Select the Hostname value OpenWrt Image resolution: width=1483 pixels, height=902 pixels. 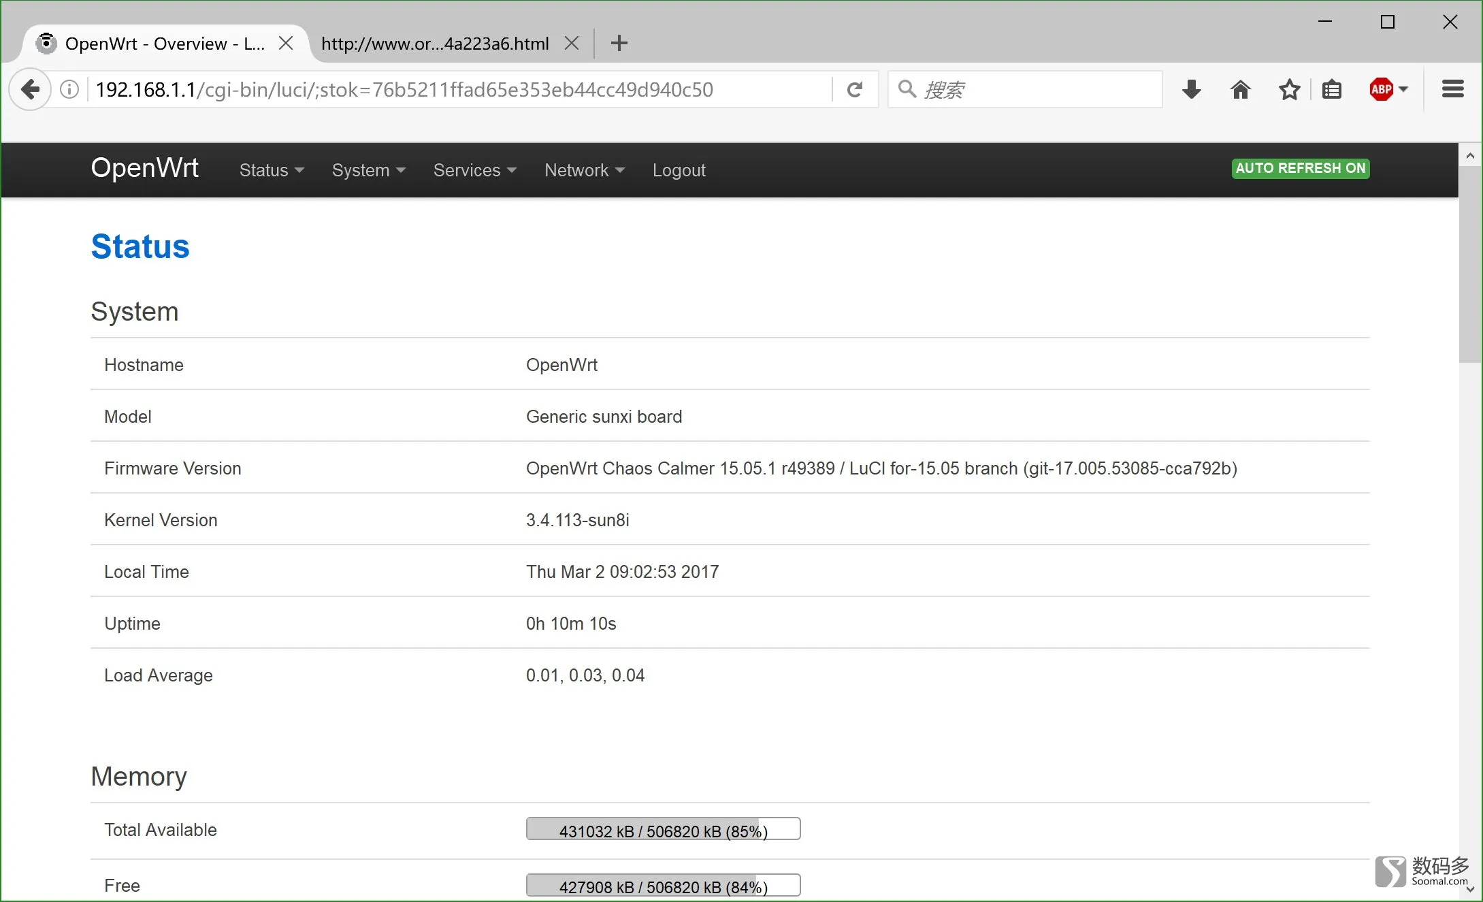click(561, 365)
